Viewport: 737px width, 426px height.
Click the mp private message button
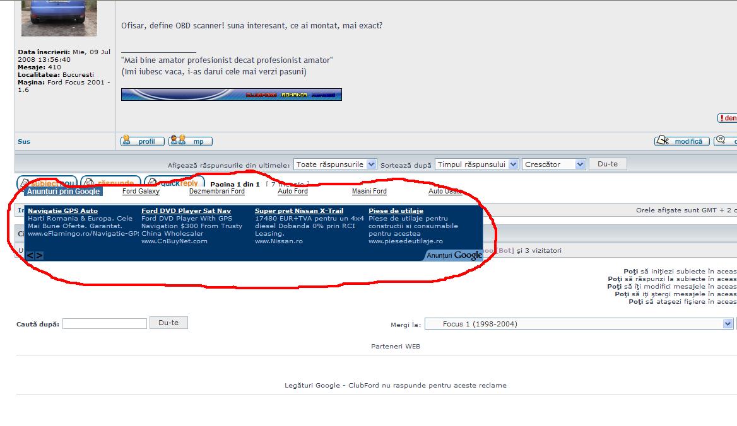click(x=191, y=141)
